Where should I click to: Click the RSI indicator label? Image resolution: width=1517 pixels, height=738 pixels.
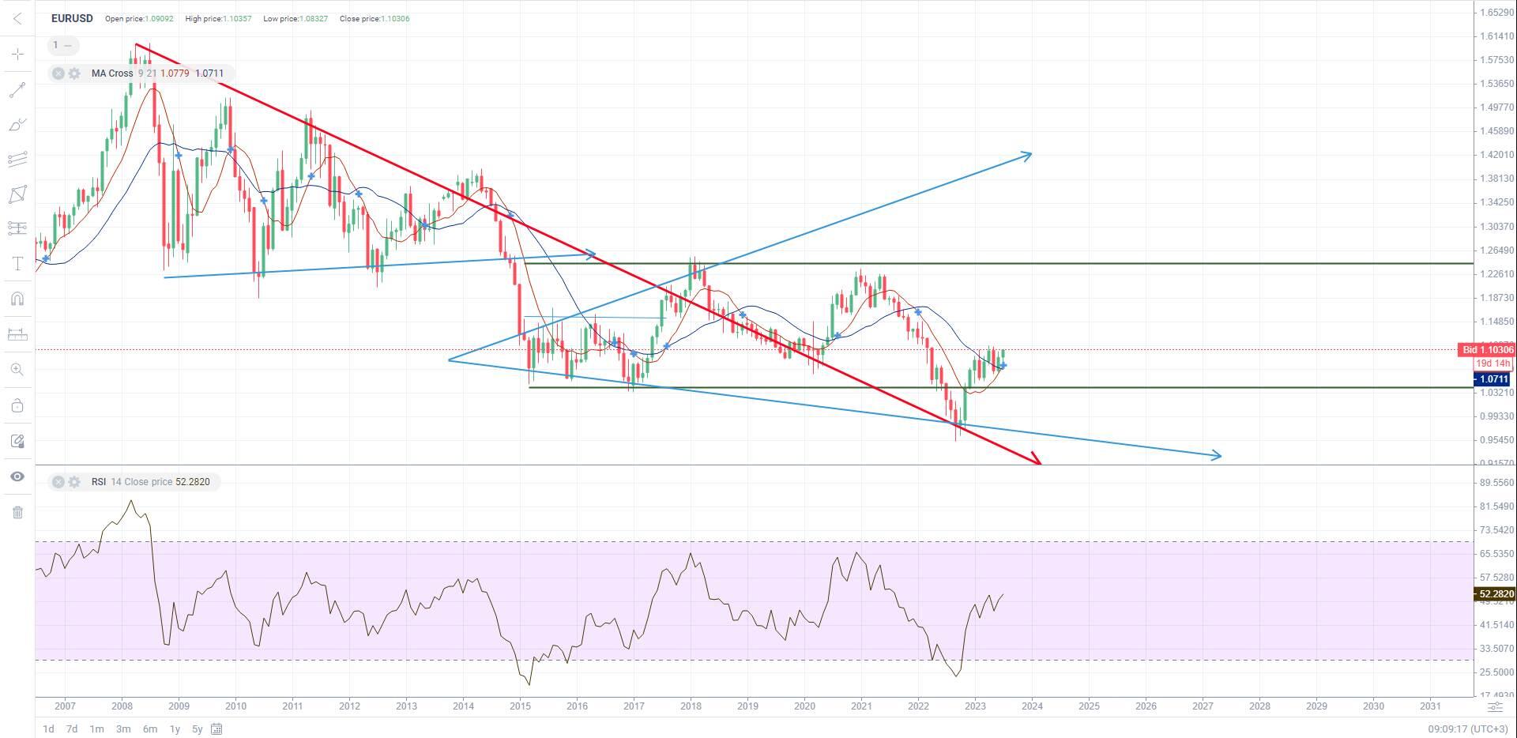99,482
